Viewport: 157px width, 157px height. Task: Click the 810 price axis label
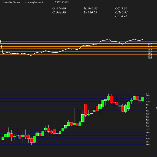[148, 114]
